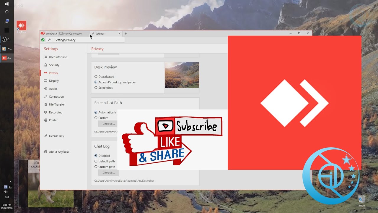This screenshot has width=378, height=213.
Task: Click the monitor icon on New Connection tab
Action: 61,34
